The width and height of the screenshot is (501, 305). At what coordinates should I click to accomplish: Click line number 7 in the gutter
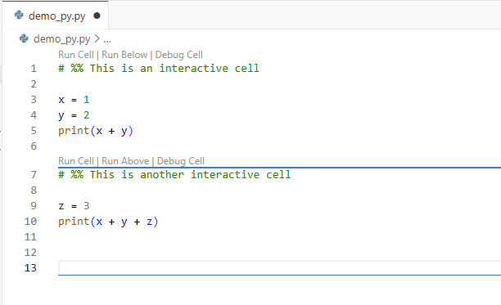[x=34, y=175]
